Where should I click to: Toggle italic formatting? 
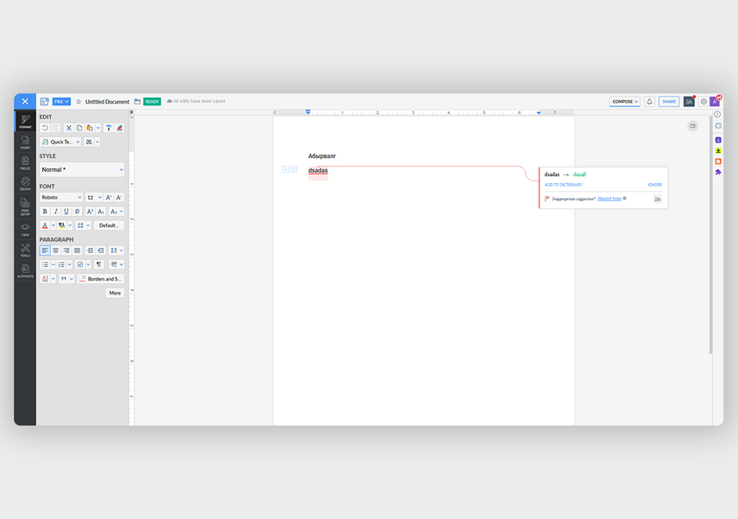[55, 212]
